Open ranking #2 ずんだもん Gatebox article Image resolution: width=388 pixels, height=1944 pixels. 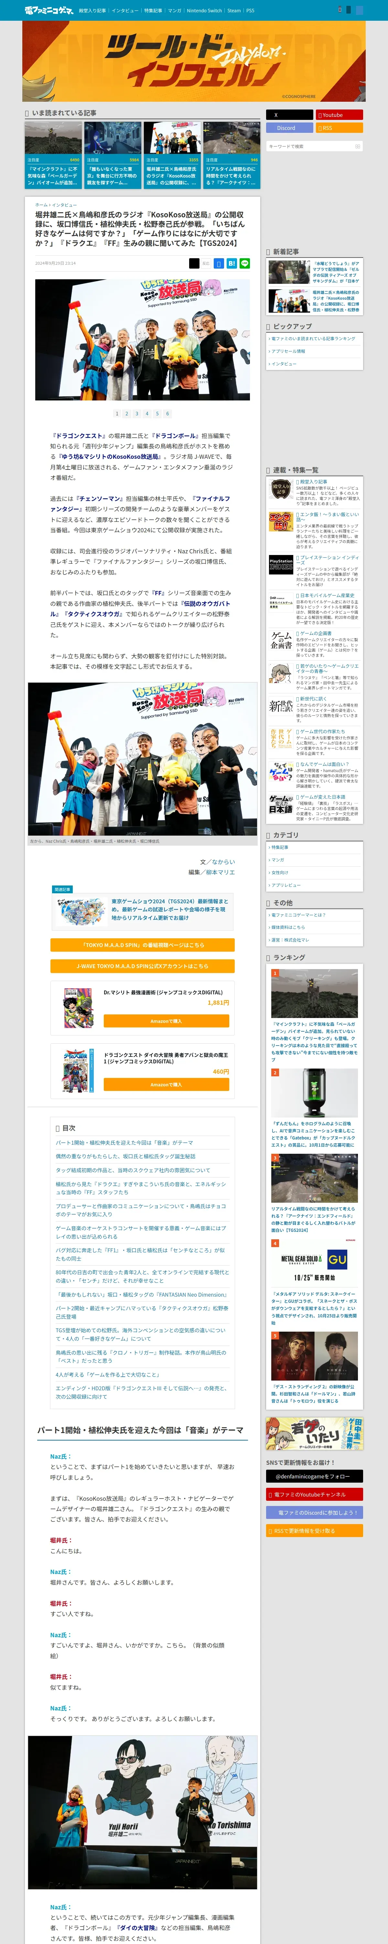coord(314,1109)
